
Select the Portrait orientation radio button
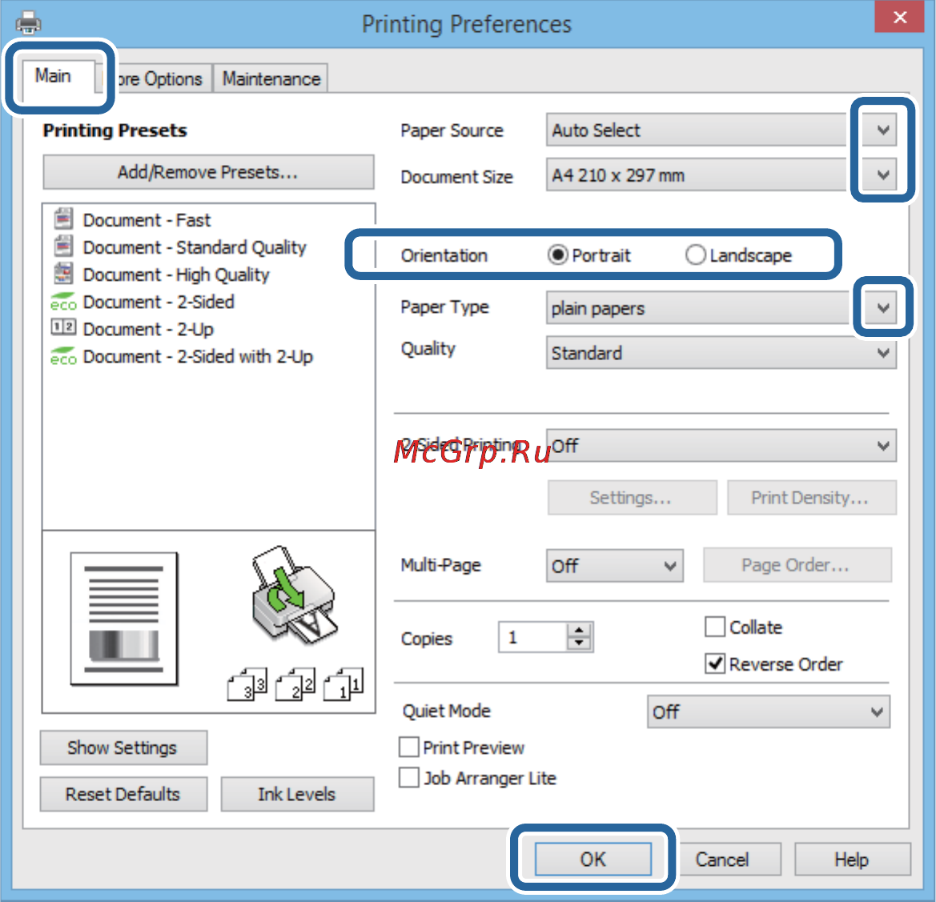pyautogui.click(x=557, y=255)
